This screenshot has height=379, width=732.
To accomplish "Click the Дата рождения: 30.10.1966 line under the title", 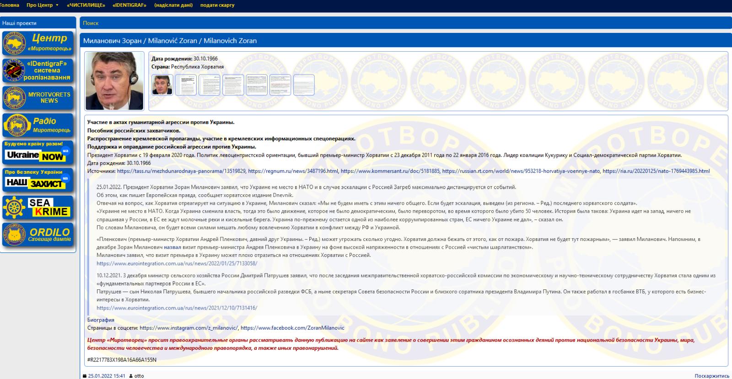I will pos(184,59).
